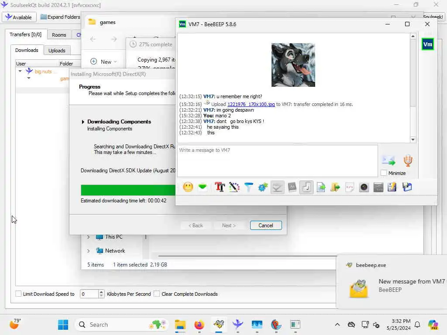
Task: Collapse the folder arrow below big nuts
Action: point(28,78)
